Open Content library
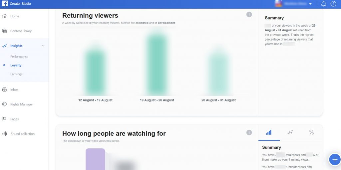The width and height of the screenshot is (341, 170). [21, 31]
